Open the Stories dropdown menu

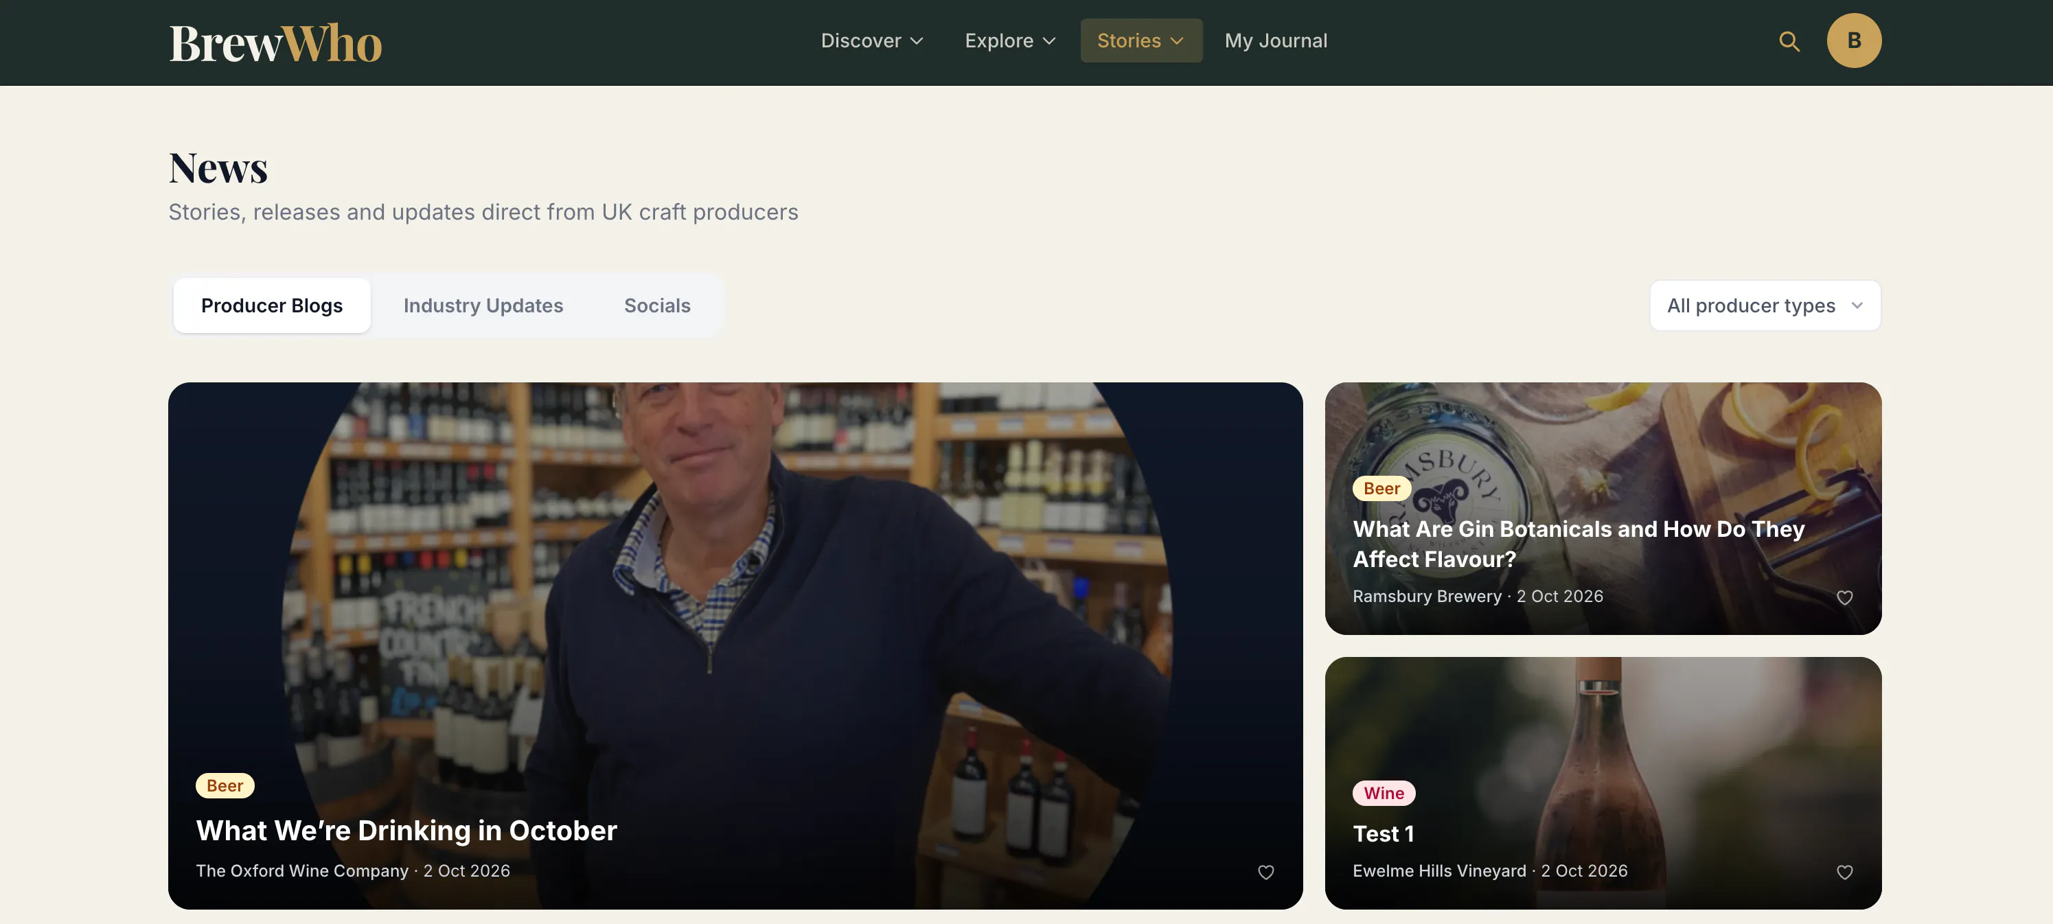(1140, 41)
